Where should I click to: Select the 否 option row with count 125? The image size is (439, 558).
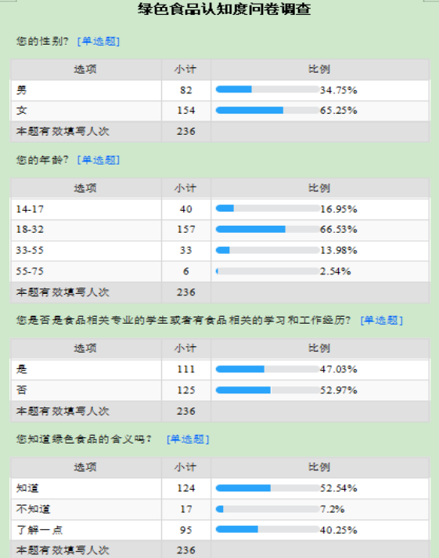coord(220,390)
